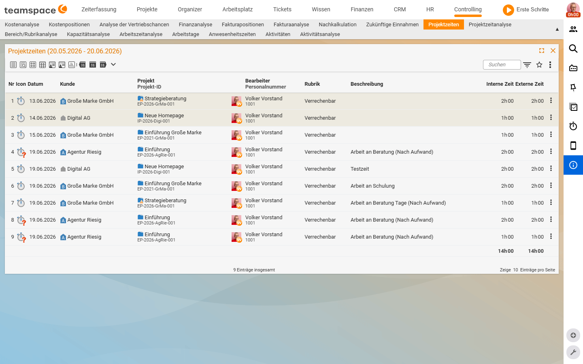Switch to the Aktivitätsanalyse tab
Viewport: 583px width, 364px height.
320,34
